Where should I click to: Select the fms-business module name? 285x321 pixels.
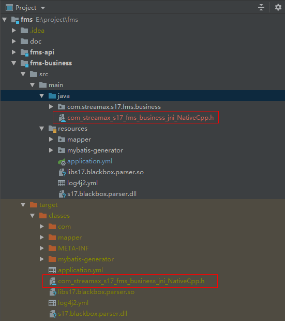tap(51, 63)
